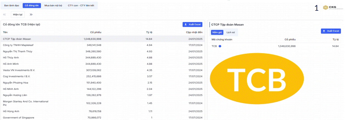Click Tỷ lệ header in shareholder table
345x120 pixels.
point(149,32)
